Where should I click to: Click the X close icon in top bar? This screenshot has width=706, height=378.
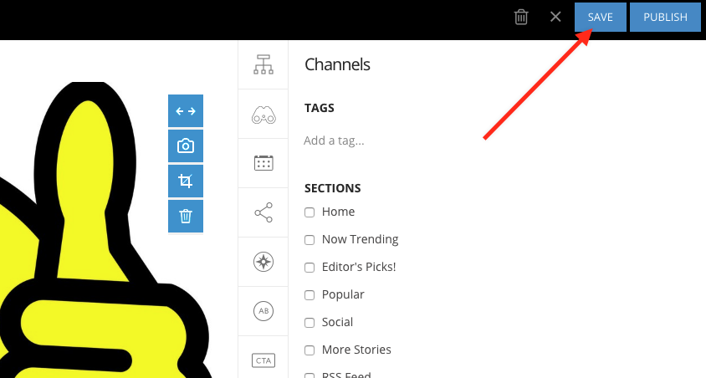click(x=555, y=17)
